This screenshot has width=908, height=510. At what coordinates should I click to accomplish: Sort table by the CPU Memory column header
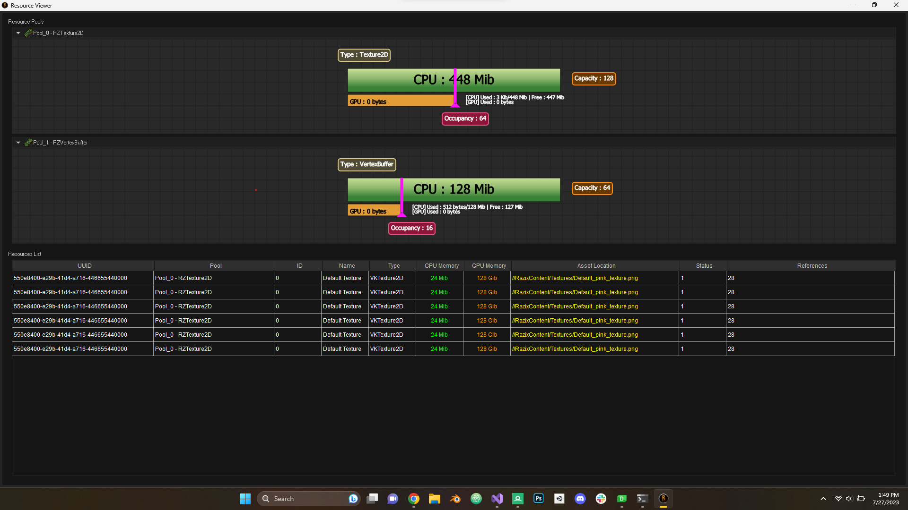tap(441, 266)
